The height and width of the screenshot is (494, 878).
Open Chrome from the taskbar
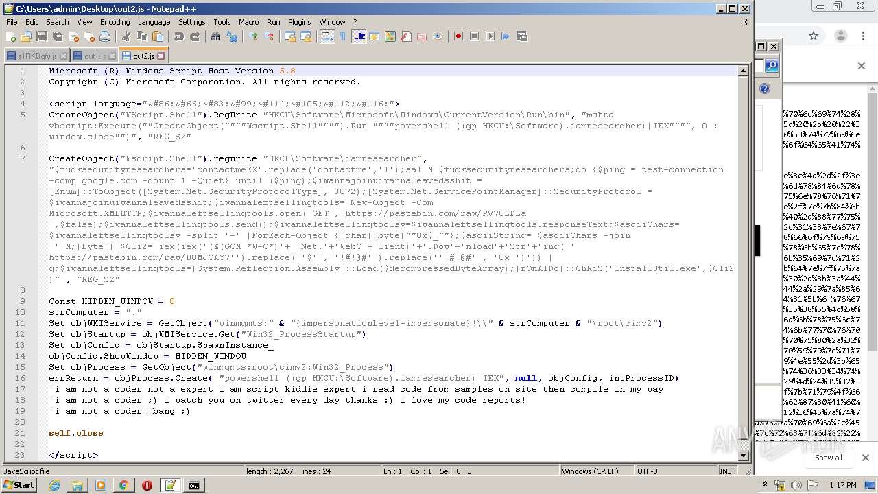pos(123,485)
